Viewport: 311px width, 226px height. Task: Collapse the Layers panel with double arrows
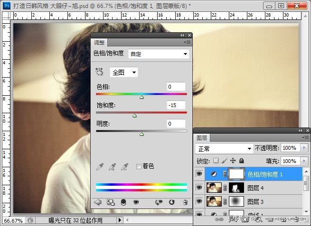pos(301,130)
